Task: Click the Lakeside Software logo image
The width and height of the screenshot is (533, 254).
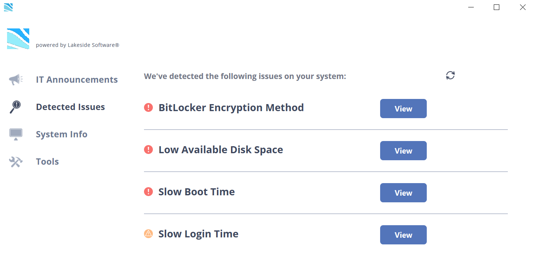Action: coord(18,39)
